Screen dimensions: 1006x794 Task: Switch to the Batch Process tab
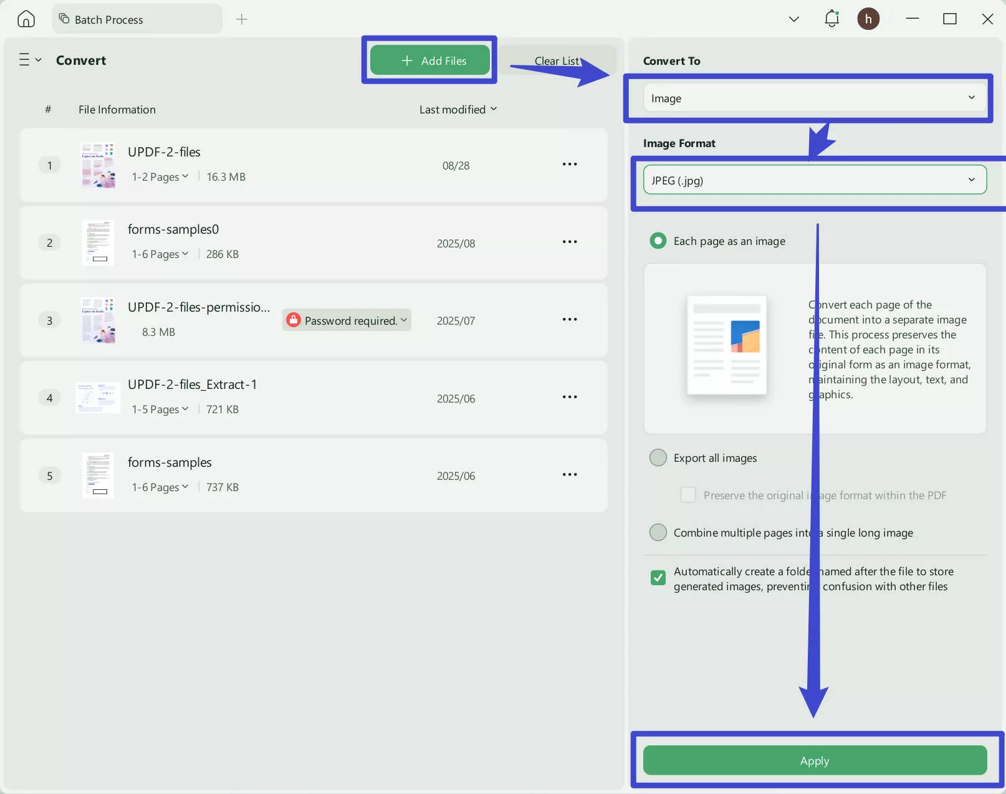137,19
